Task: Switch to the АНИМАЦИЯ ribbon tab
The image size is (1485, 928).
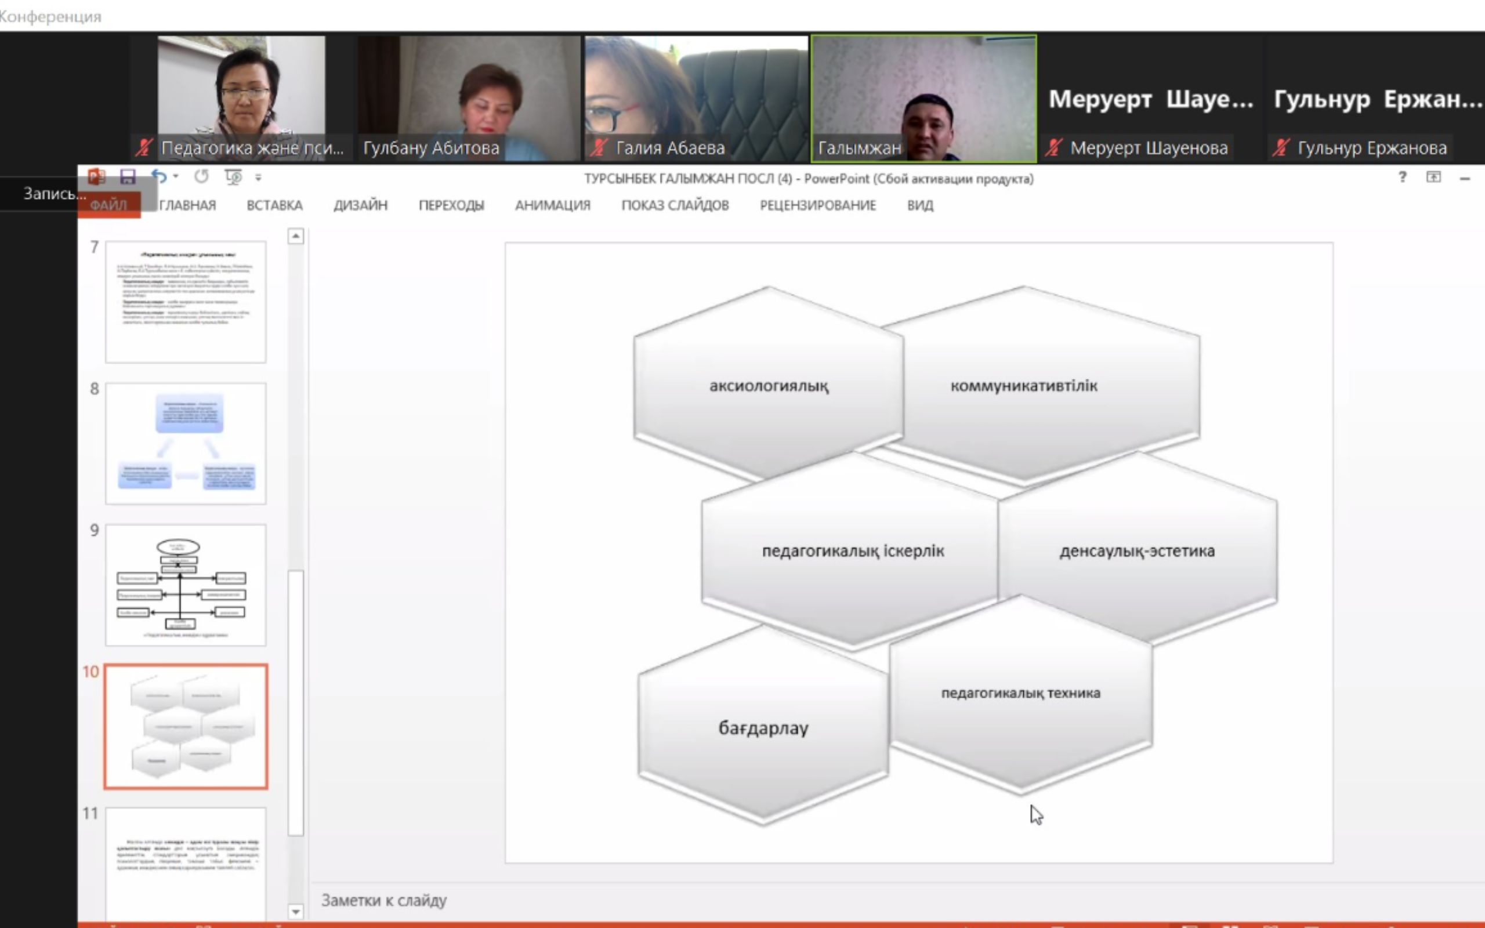Action: (552, 205)
